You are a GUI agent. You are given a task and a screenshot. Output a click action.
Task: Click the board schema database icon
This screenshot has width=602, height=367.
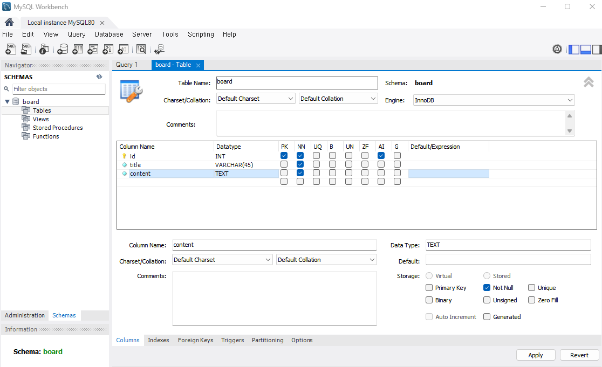tap(16, 101)
